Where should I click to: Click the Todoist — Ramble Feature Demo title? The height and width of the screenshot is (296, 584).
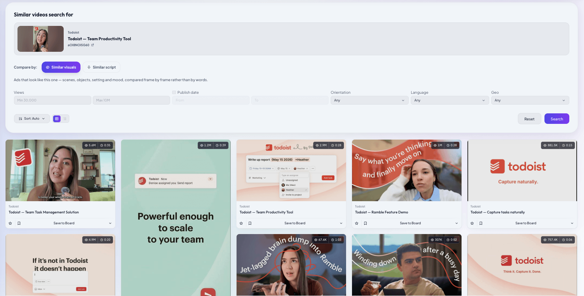(x=381, y=212)
